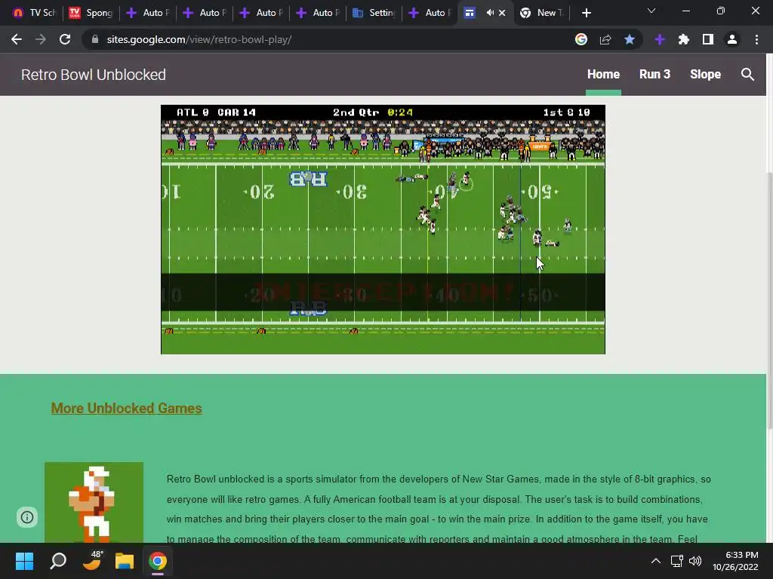Viewport: 773px width, 579px height.
Task: Switch to the TV Sch tab
Action: (x=33, y=13)
